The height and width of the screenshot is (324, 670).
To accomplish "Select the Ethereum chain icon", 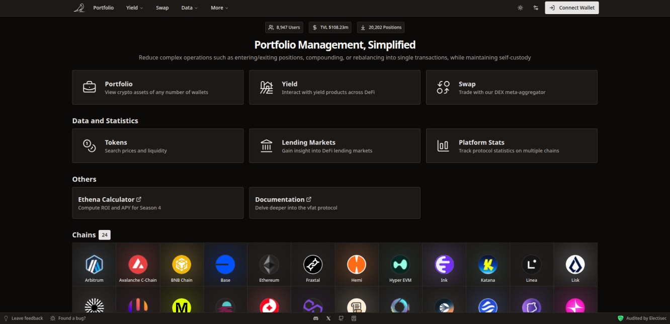I will tap(269, 265).
